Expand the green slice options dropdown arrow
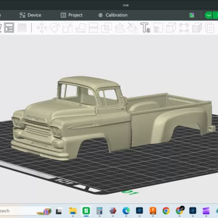The height and width of the screenshot is (218, 218). click(x=208, y=15)
